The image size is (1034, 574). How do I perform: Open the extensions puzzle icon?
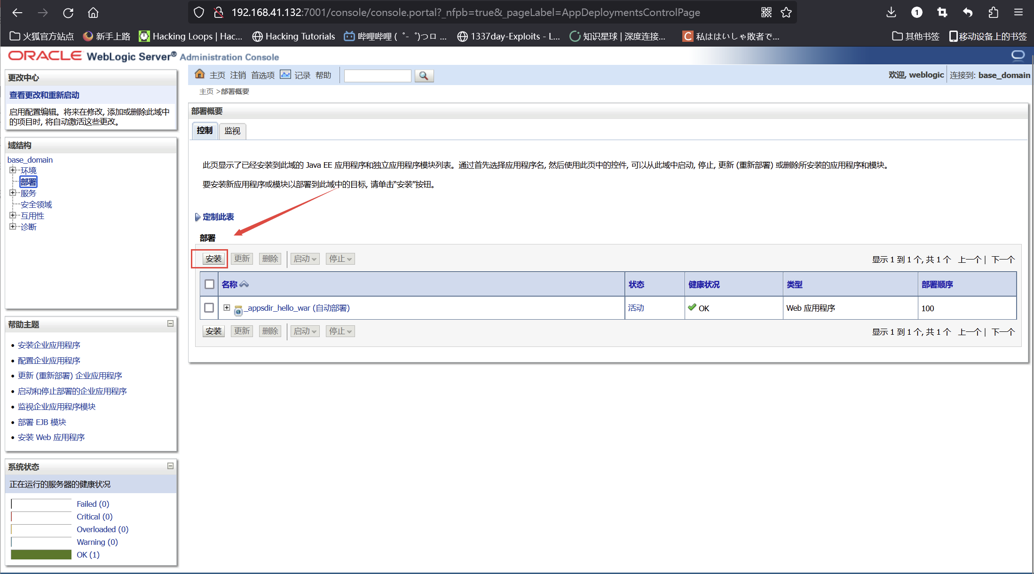tap(993, 13)
